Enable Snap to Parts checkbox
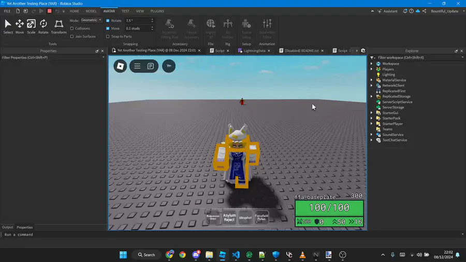 pyautogui.click(x=108, y=37)
